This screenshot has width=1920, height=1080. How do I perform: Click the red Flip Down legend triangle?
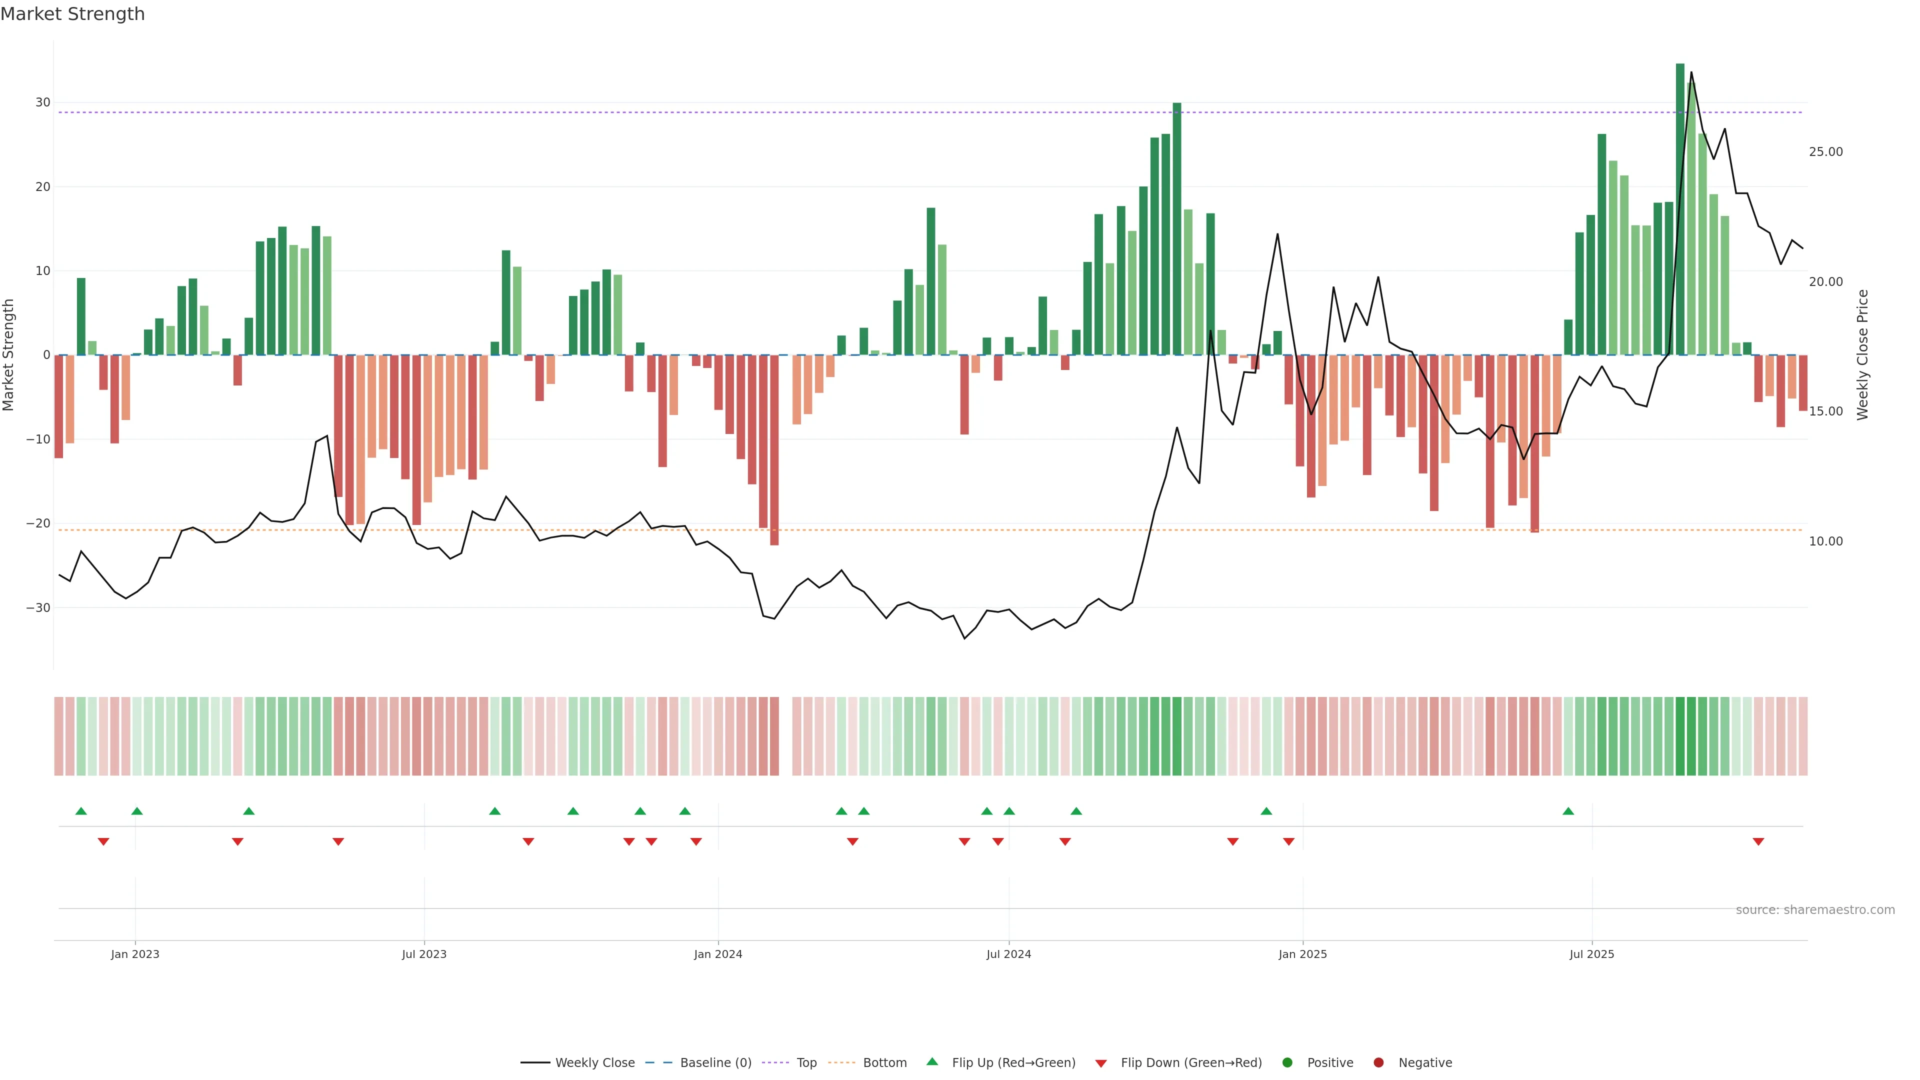click(1101, 1063)
